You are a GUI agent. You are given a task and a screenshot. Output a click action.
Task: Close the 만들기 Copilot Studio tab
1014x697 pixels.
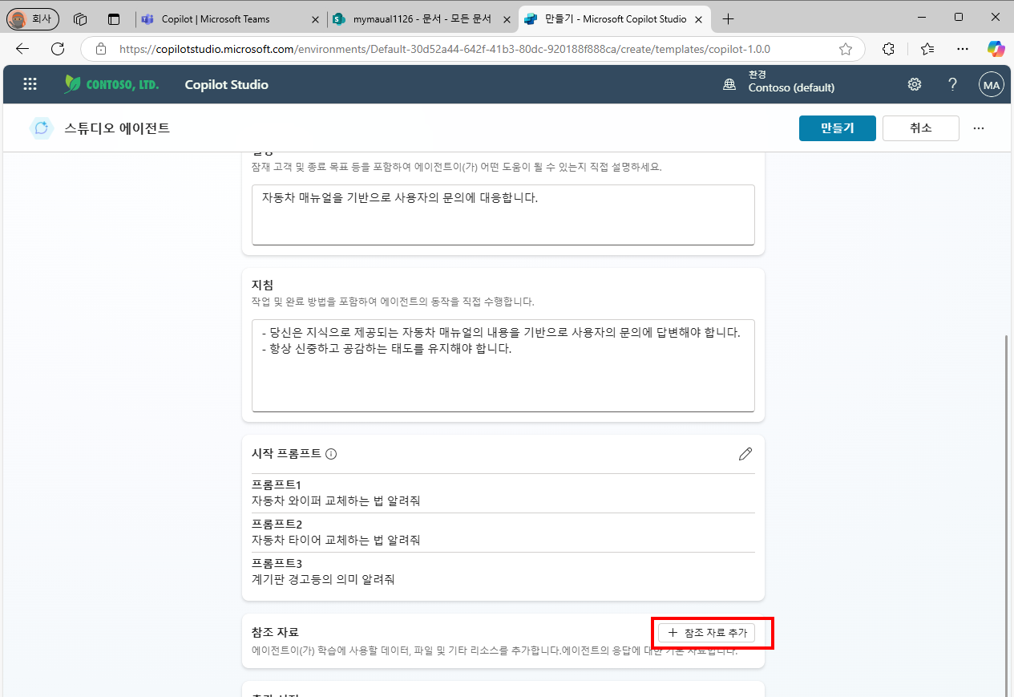click(698, 18)
